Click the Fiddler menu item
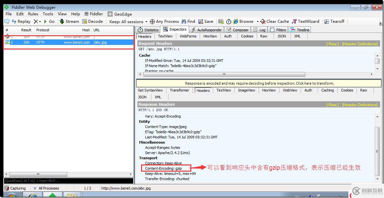384x198 pixels. point(94,14)
